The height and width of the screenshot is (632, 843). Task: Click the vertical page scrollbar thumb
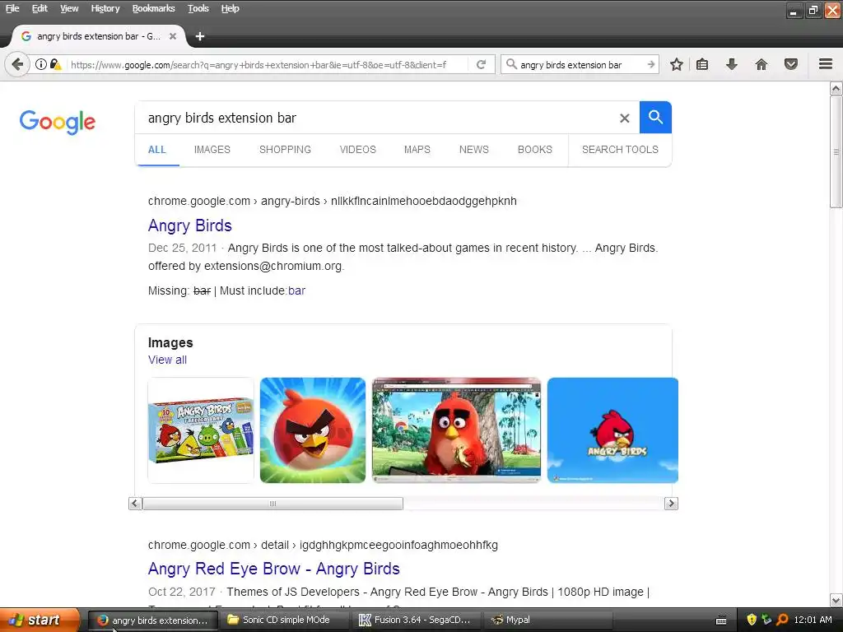tap(836, 151)
